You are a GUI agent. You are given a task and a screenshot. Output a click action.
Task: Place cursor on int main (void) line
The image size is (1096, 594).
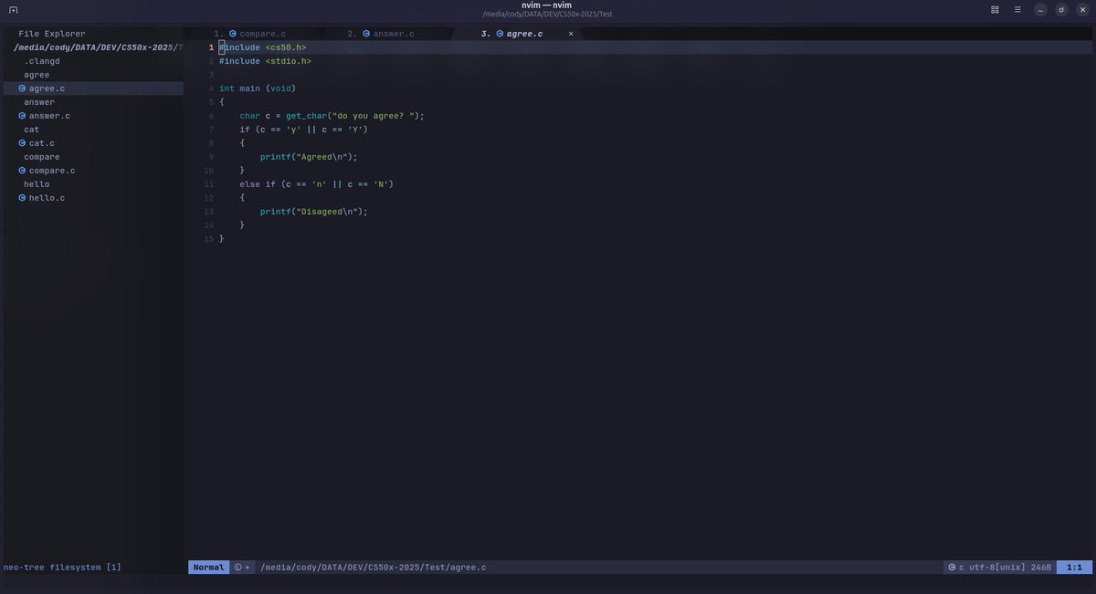(x=258, y=89)
